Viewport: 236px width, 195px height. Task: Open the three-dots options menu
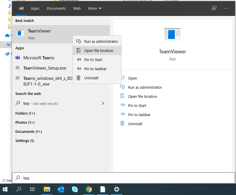(x=226, y=9)
